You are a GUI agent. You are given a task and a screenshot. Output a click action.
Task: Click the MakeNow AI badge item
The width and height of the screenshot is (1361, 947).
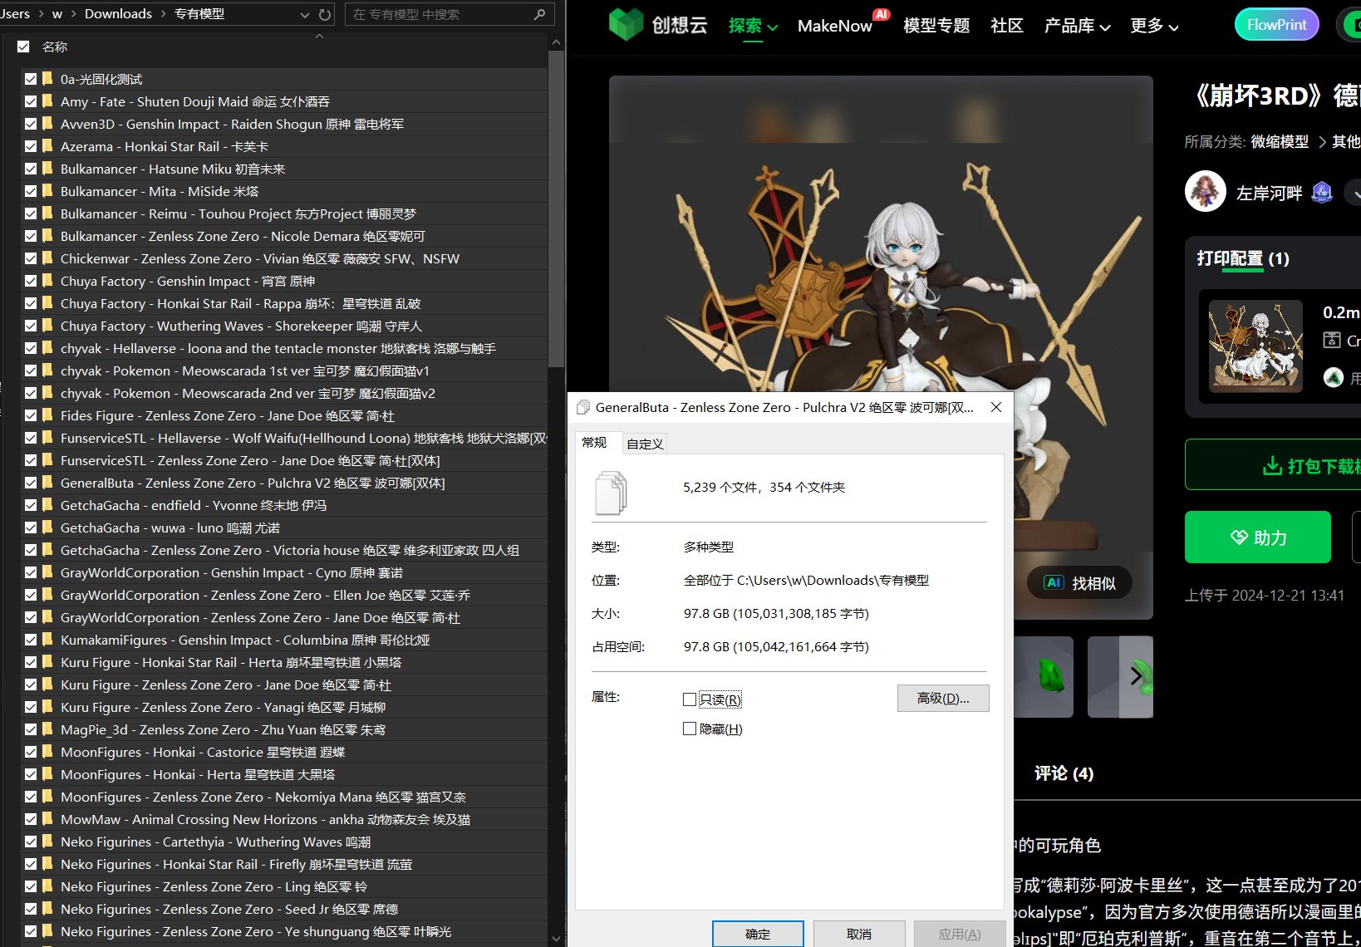(x=835, y=26)
